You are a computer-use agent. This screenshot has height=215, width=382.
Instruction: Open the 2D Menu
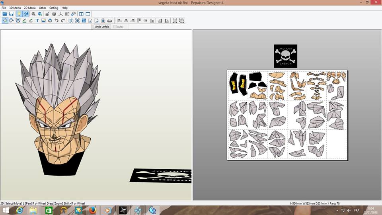pos(30,8)
